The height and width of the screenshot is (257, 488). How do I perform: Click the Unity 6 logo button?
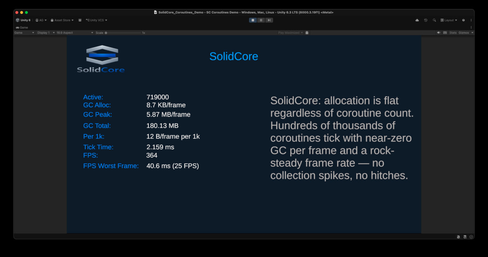(23, 20)
